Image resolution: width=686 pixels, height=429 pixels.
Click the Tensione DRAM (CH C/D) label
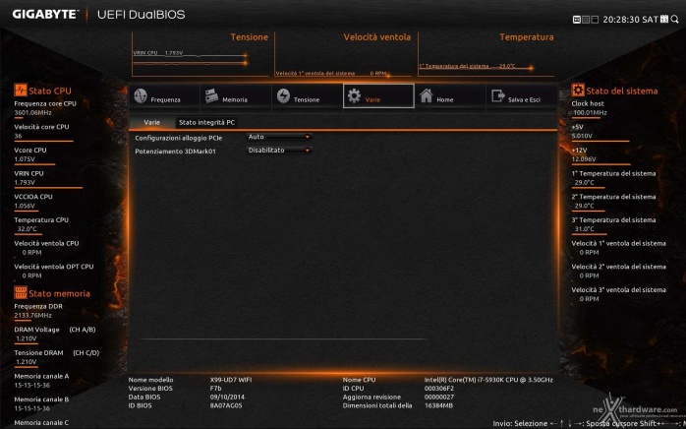tap(56, 353)
